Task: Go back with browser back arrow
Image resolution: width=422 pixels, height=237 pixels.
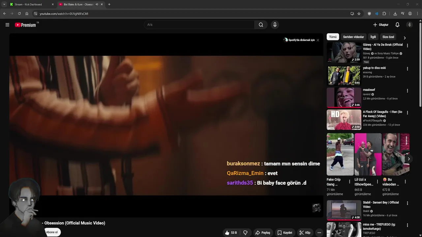Action: [4, 13]
